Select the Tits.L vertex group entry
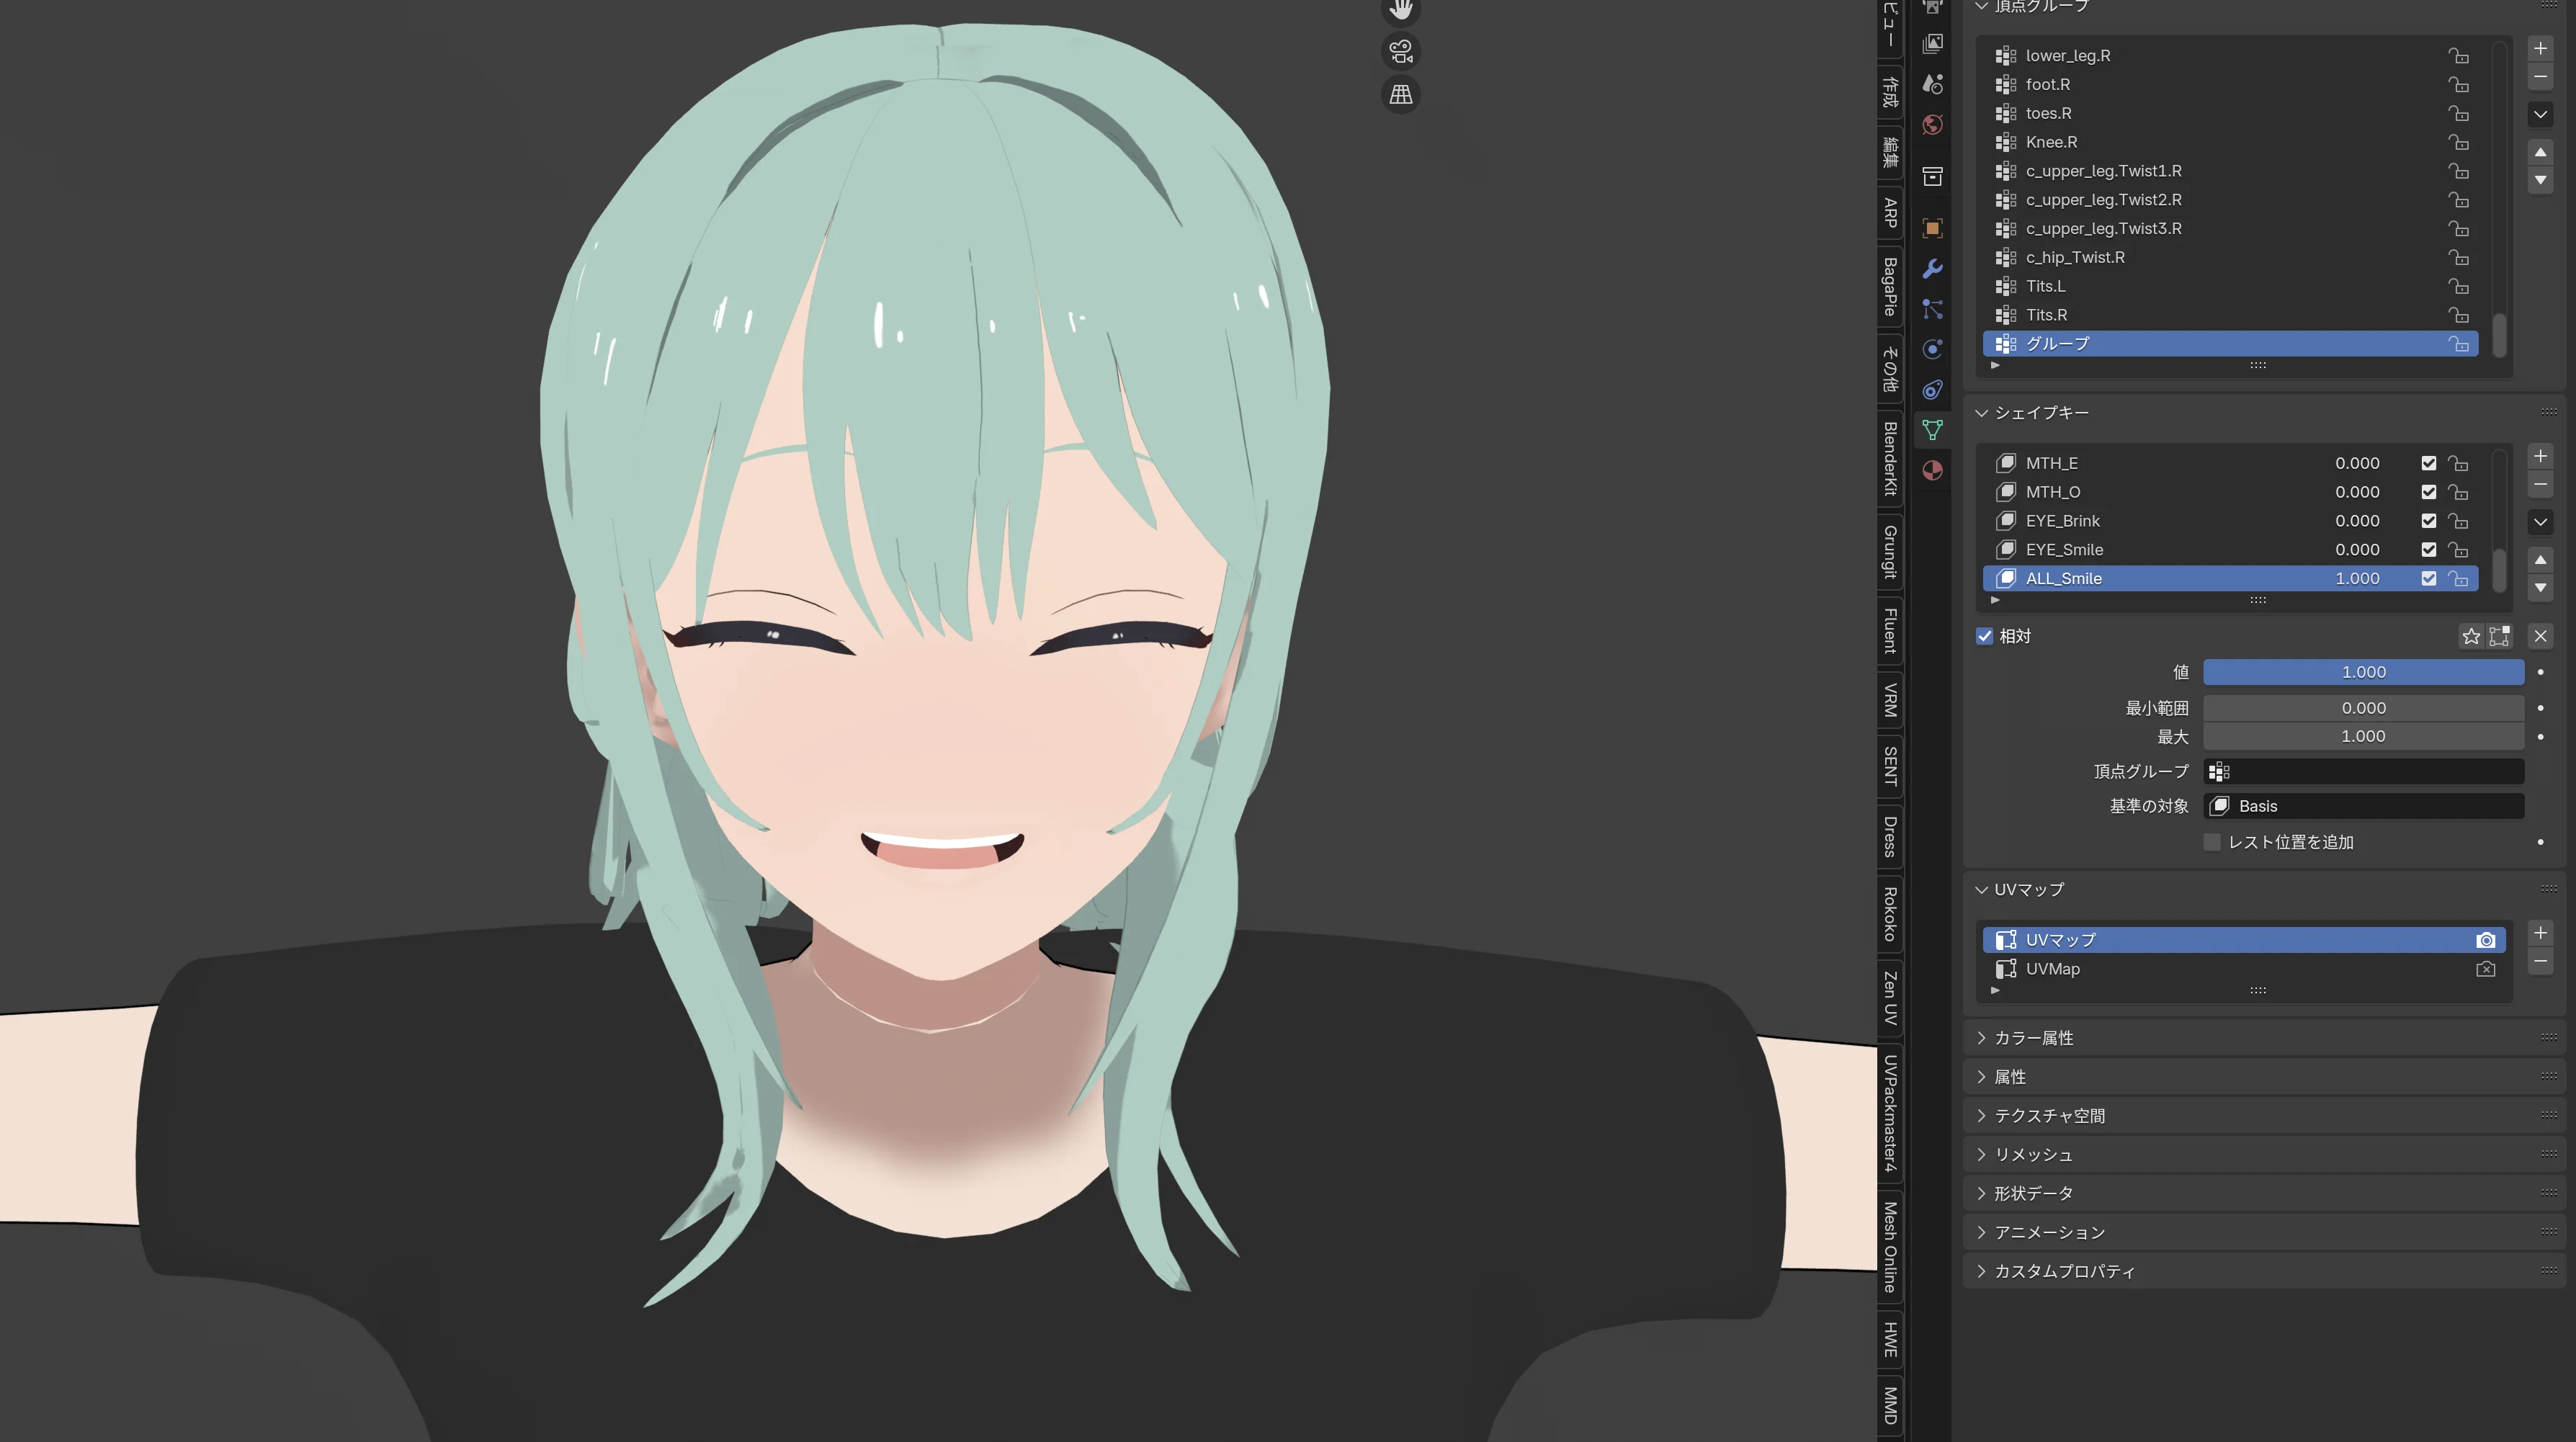This screenshot has width=2576, height=1442. (2045, 286)
